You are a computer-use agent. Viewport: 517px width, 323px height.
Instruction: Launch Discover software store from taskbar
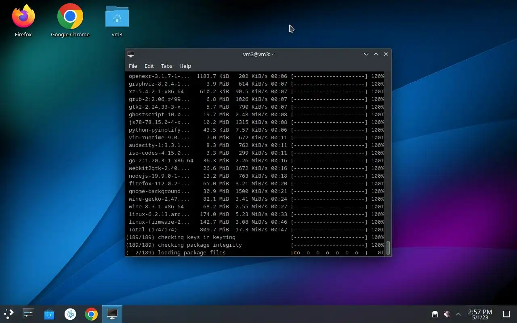(x=49, y=314)
